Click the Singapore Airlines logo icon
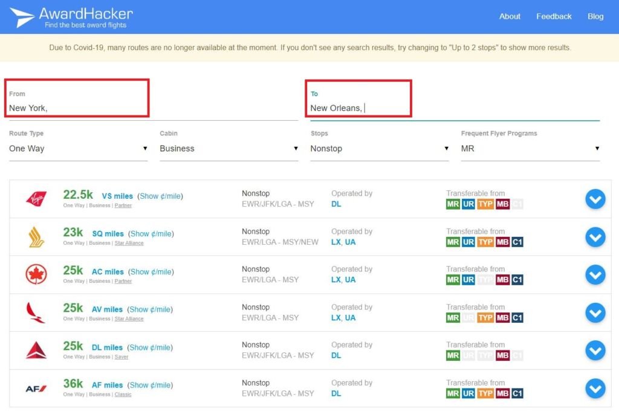This screenshot has height=417, width=619. pos(36,237)
